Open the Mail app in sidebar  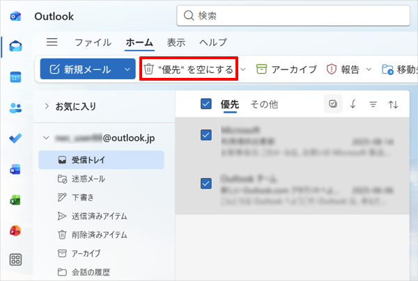[15, 47]
